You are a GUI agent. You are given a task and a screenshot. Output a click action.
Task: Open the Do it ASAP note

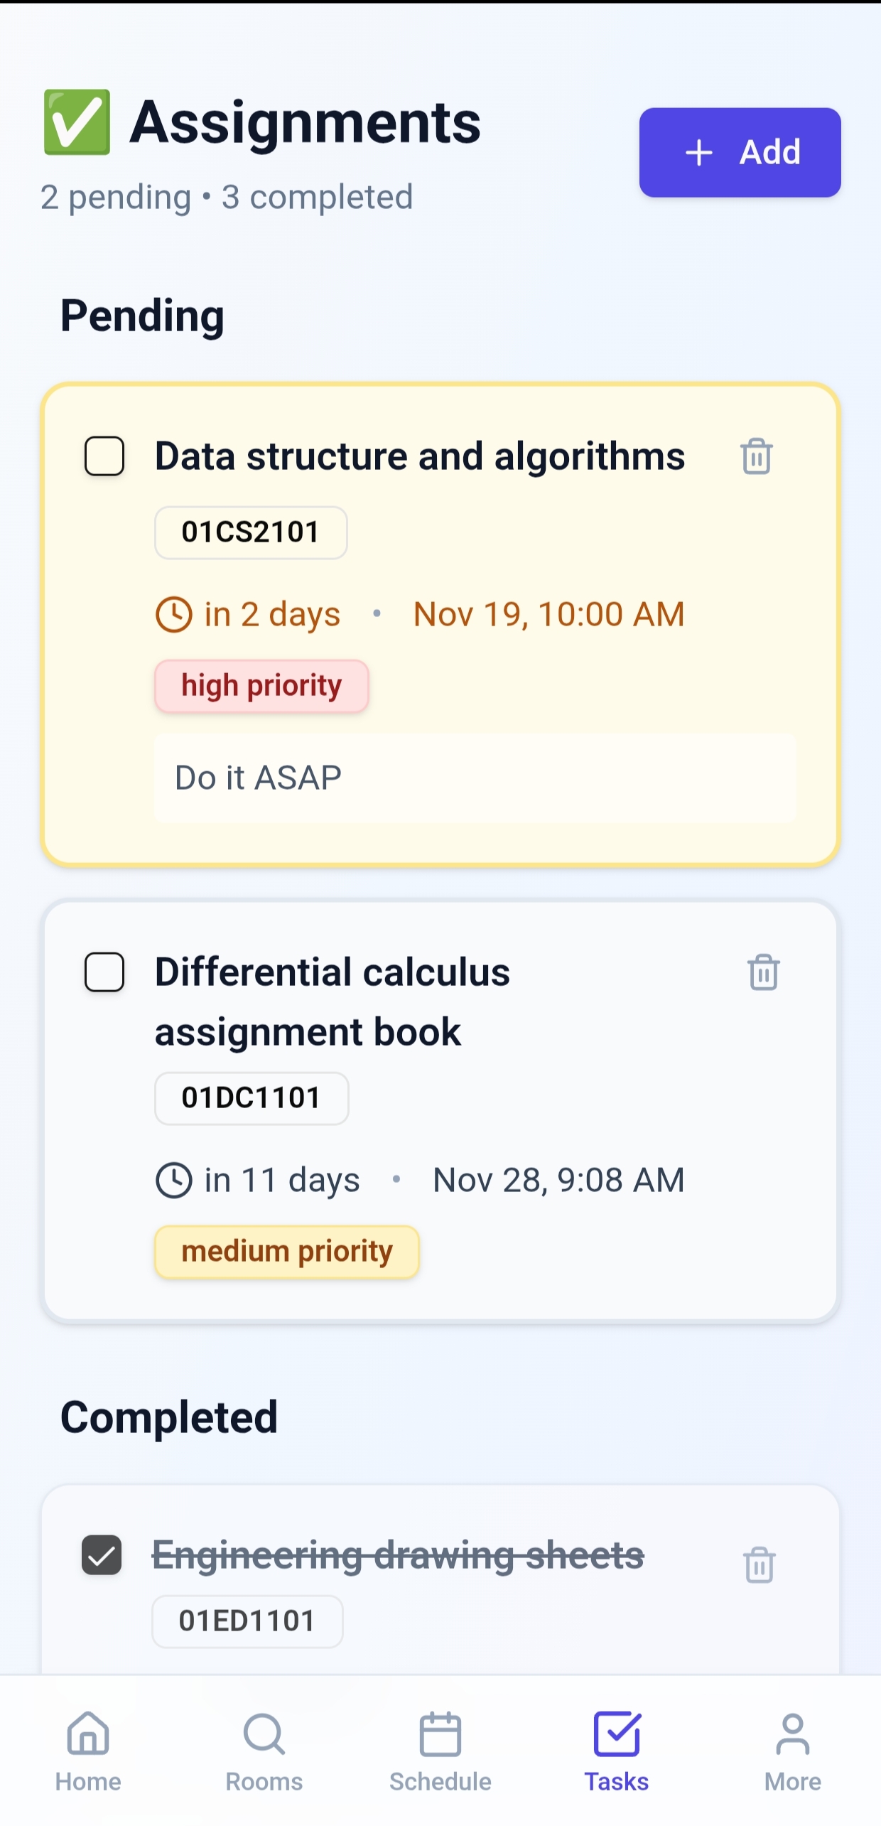pos(475,778)
